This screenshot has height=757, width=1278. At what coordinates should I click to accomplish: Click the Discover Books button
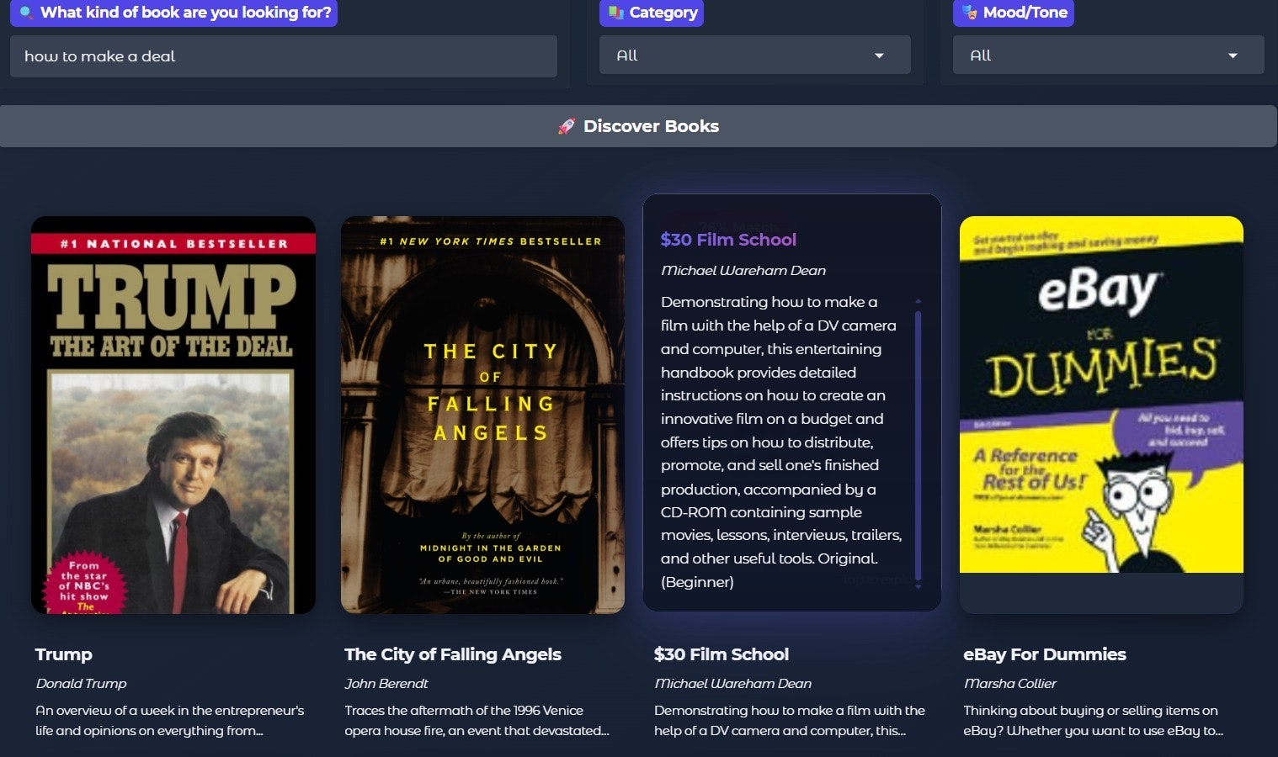(639, 126)
